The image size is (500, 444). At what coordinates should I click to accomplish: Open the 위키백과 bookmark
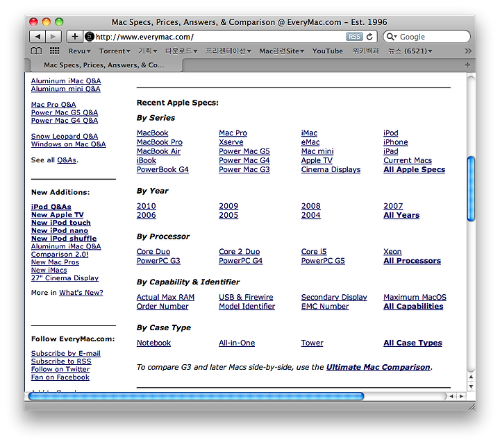coord(365,51)
